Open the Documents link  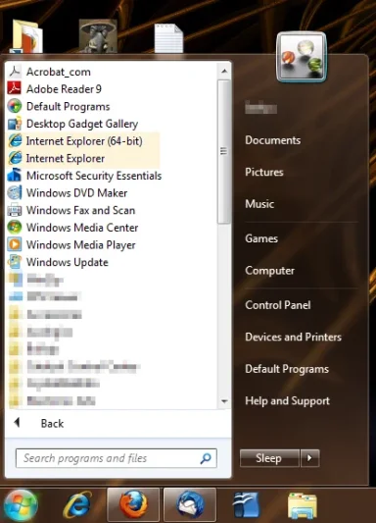[273, 140]
